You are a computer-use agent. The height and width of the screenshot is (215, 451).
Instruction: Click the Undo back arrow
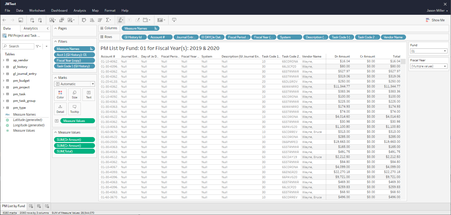point(5,20)
